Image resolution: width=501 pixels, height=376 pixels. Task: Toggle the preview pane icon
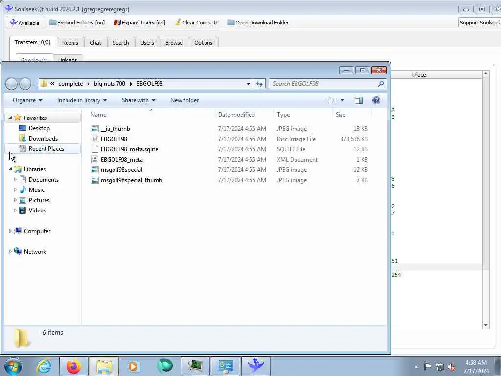[x=359, y=100]
